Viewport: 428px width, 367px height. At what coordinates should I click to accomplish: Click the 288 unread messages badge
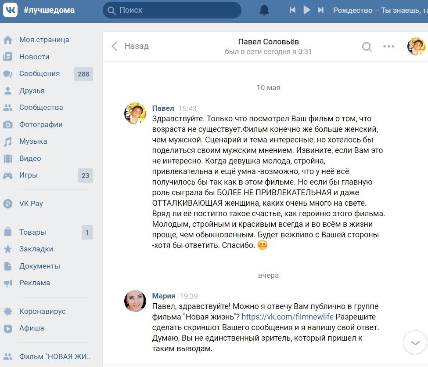point(83,74)
